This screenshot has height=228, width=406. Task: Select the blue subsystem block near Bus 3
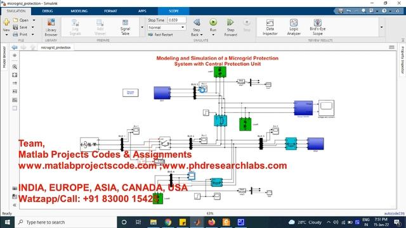click(162, 93)
